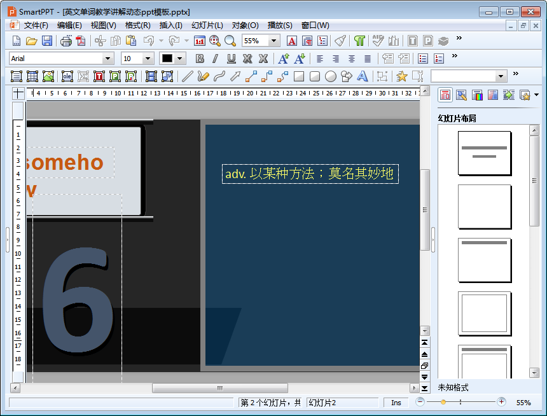The height and width of the screenshot is (416, 547).
Task: Toggle formatting marks with the green pilcrow icon
Action: click(x=359, y=41)
